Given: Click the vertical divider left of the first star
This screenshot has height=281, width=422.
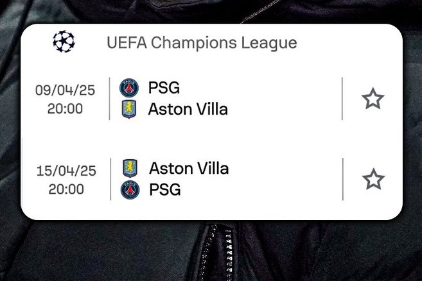Looking at the screenshot, I should click(342, 98).
